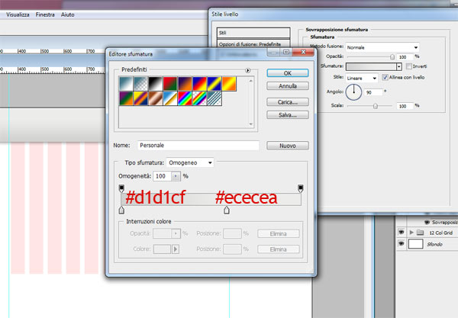Select the rainbow spectrum gradient preset
The height and width of the screenshot is (318, 458).
tap(185, 98)
